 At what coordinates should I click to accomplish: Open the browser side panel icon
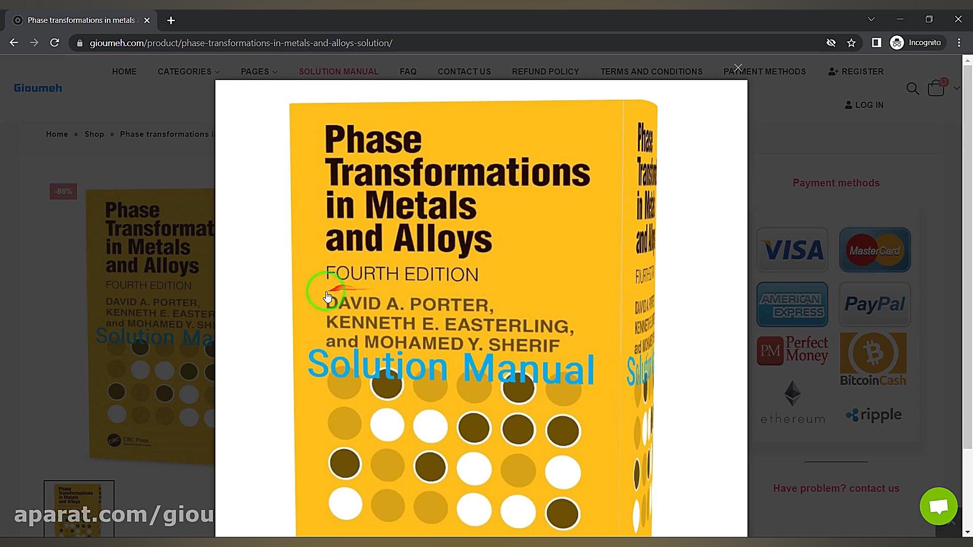click(x=876, y=43)
